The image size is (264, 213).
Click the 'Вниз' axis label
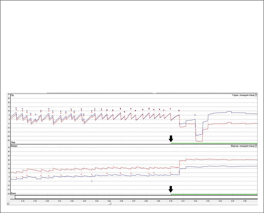click(x=13, y=194)
